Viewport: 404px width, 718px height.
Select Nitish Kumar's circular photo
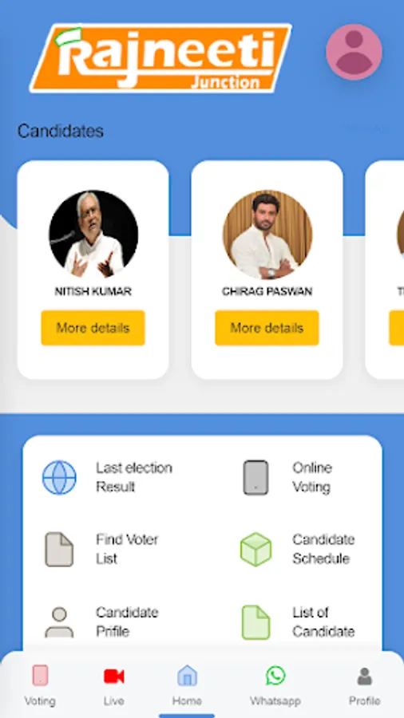click(93, 235)
